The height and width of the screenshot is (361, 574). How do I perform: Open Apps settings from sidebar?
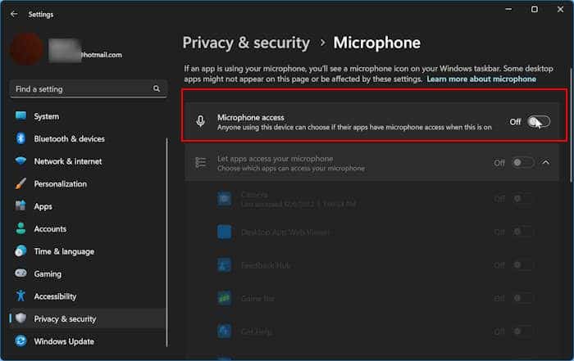pyautogui.click(x=88, y=206)
